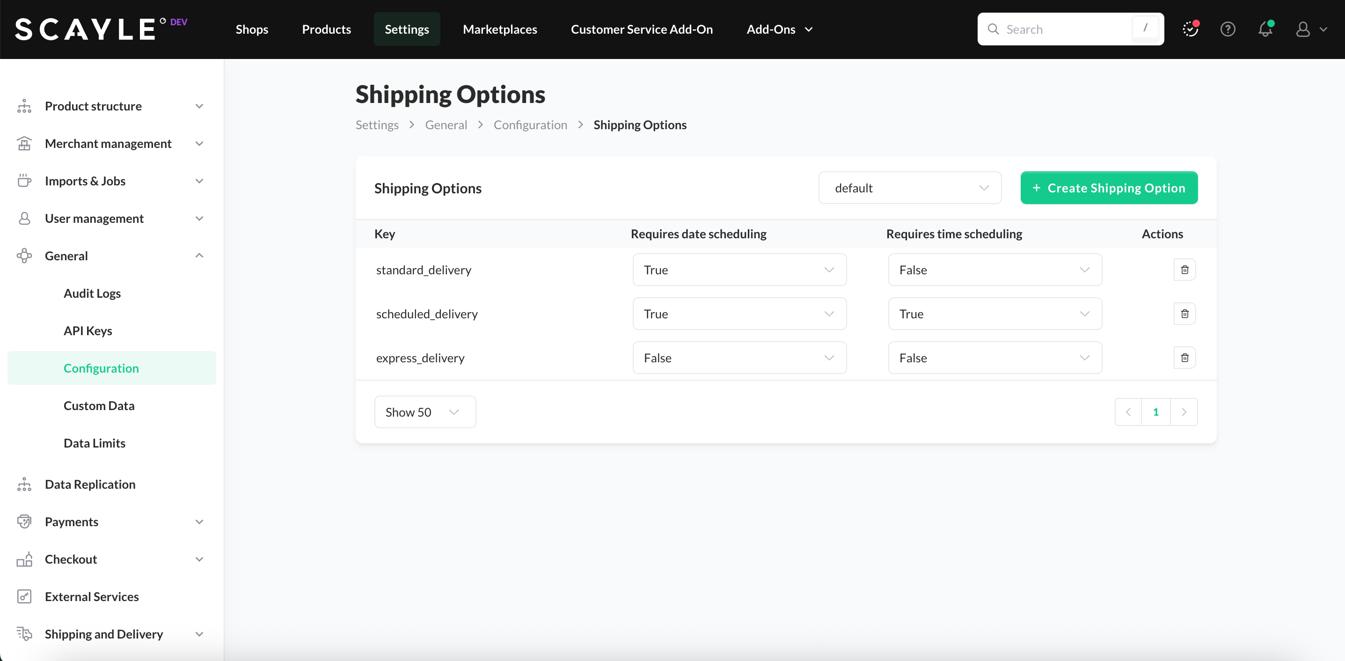Open the task progress status icon
This screenshot has width=1345, height=661.
[1190, 29]
